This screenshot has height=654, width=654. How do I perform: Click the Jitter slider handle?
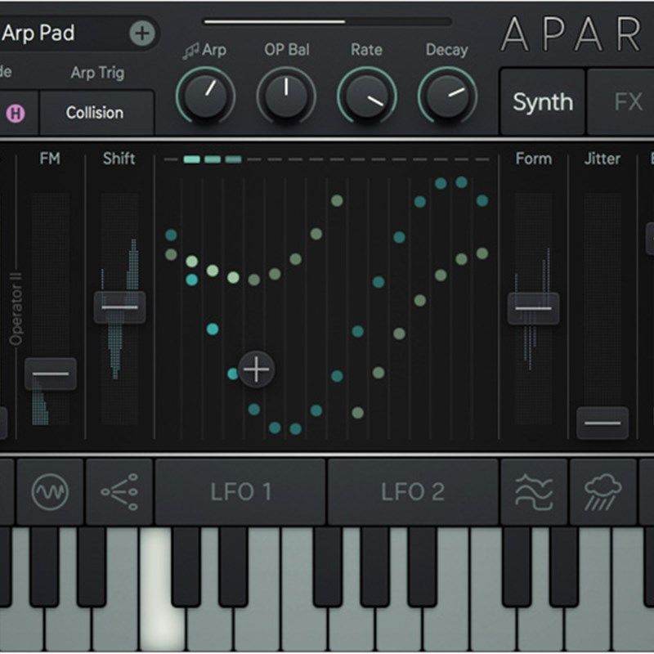(602, 423)
